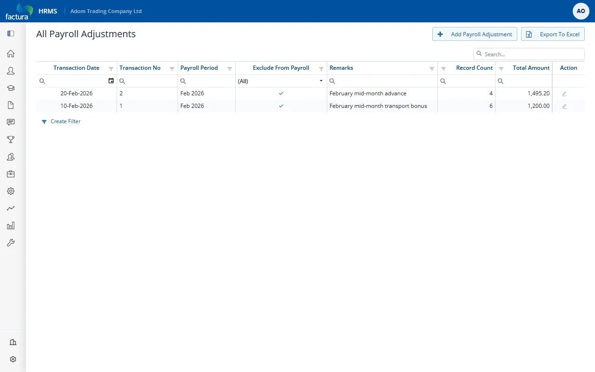
Task: Open the bottom settings gear icon
Action: pyautogui.click(x=13, y=359)
